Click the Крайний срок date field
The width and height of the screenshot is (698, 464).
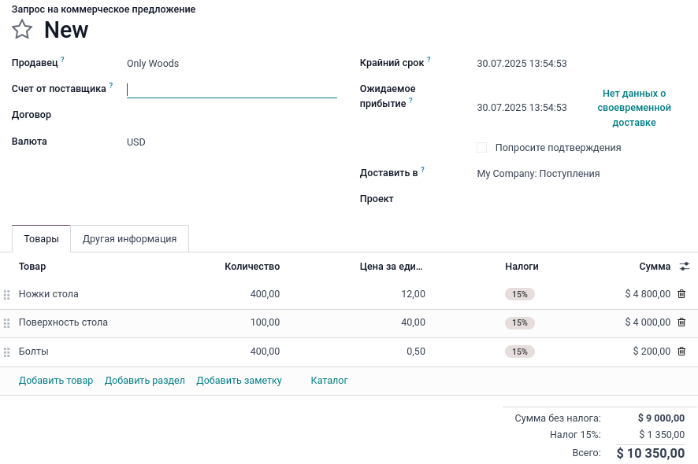(x=522, y=64)
